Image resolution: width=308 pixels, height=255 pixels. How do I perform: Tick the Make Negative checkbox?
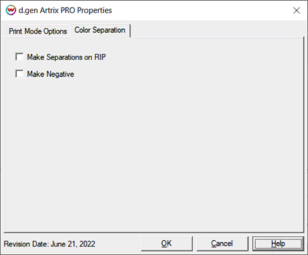[x=19, y=74]
